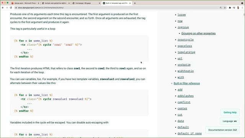The image size is (245, 138).
Task: Reload the Django docs page
Action: point(11,8)
